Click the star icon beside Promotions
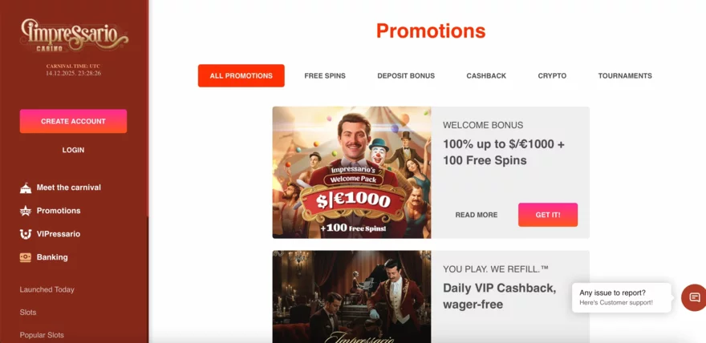706x343 pixels. [26, 211]
